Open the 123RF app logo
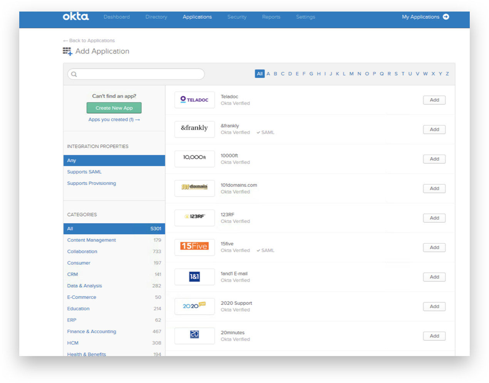This screenshot has height=383, width=489. 194,218
